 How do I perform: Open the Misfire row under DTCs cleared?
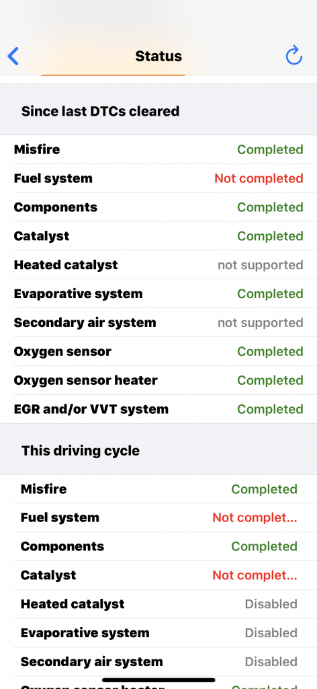(158, 149)
